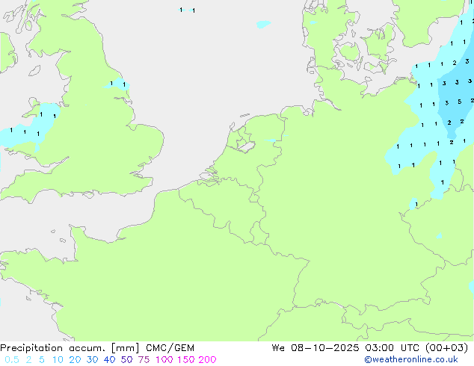Click the 40 legend value
The width and height of the screenshot is (474, 366).
[x=109, y=360]
